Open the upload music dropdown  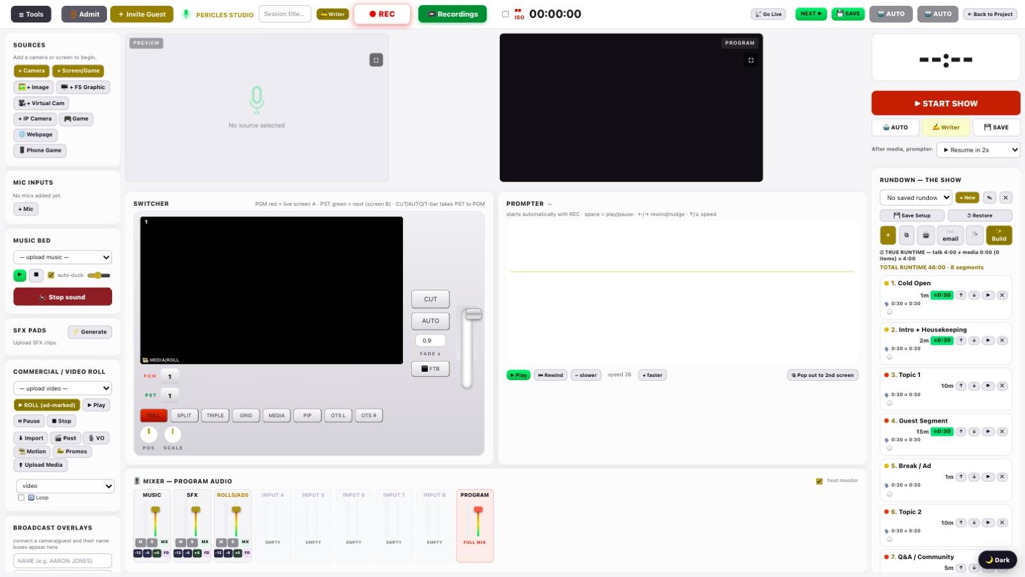[63, 257]
